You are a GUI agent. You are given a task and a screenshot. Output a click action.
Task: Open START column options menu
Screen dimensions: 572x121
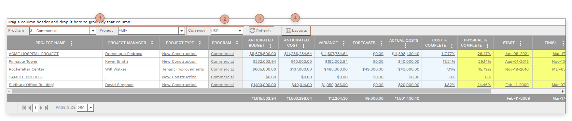click(x=521, y=43)
